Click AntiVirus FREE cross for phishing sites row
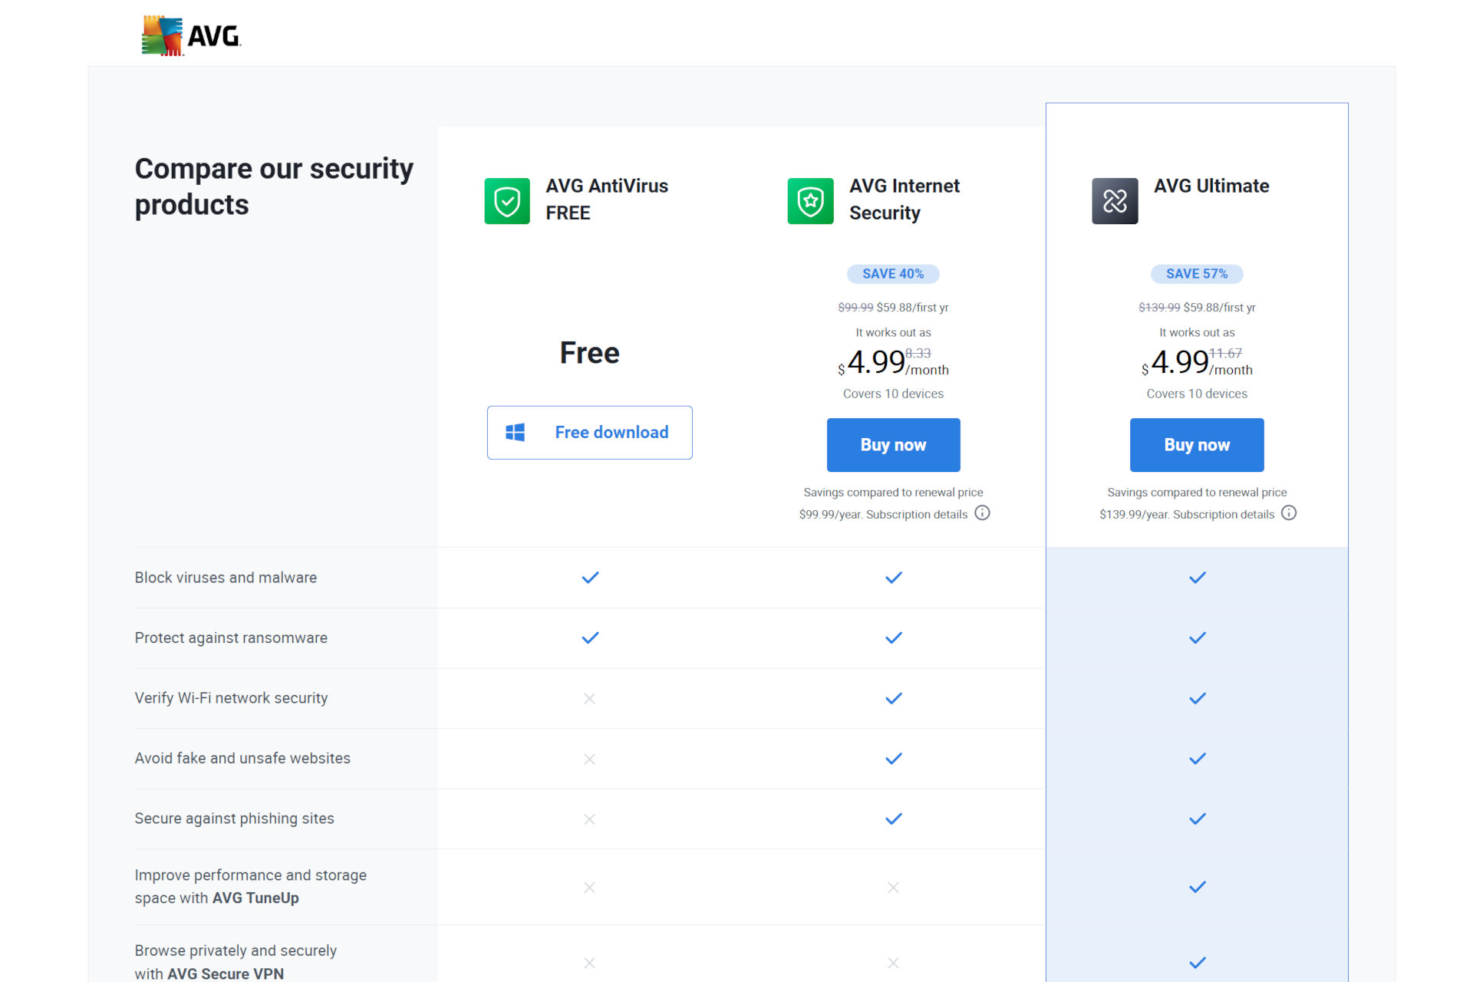1473x982 pixels. [x=589, y=819]
